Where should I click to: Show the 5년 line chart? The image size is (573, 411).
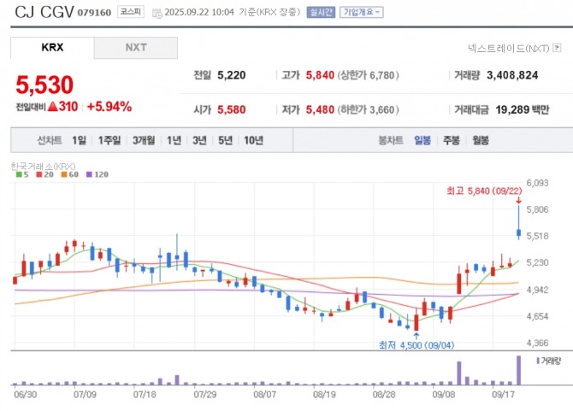tap(225, 140)
